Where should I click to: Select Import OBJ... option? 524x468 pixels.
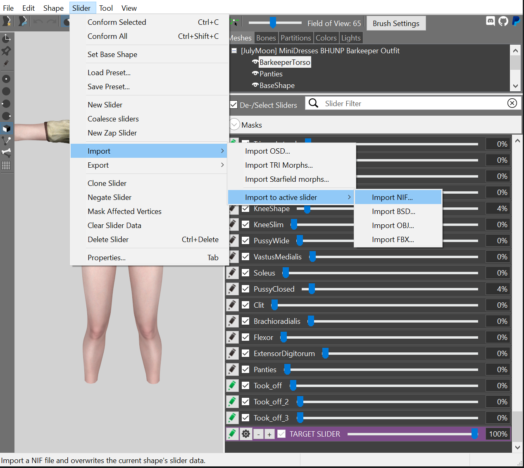pyautogui.click(x=398, y=225)
